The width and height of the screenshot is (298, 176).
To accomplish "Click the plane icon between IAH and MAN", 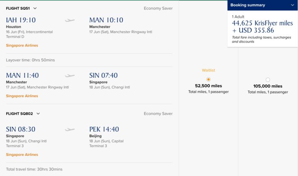I will pos(70,20).
